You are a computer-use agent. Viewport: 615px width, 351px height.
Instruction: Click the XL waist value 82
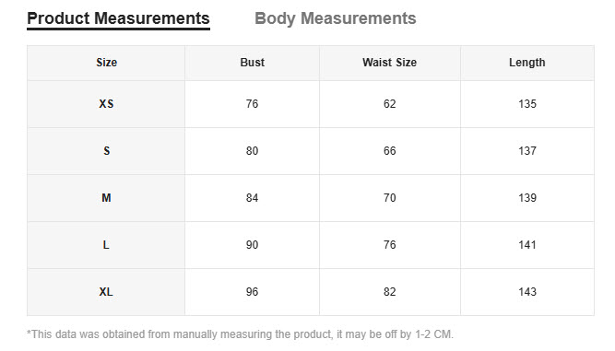389,292
